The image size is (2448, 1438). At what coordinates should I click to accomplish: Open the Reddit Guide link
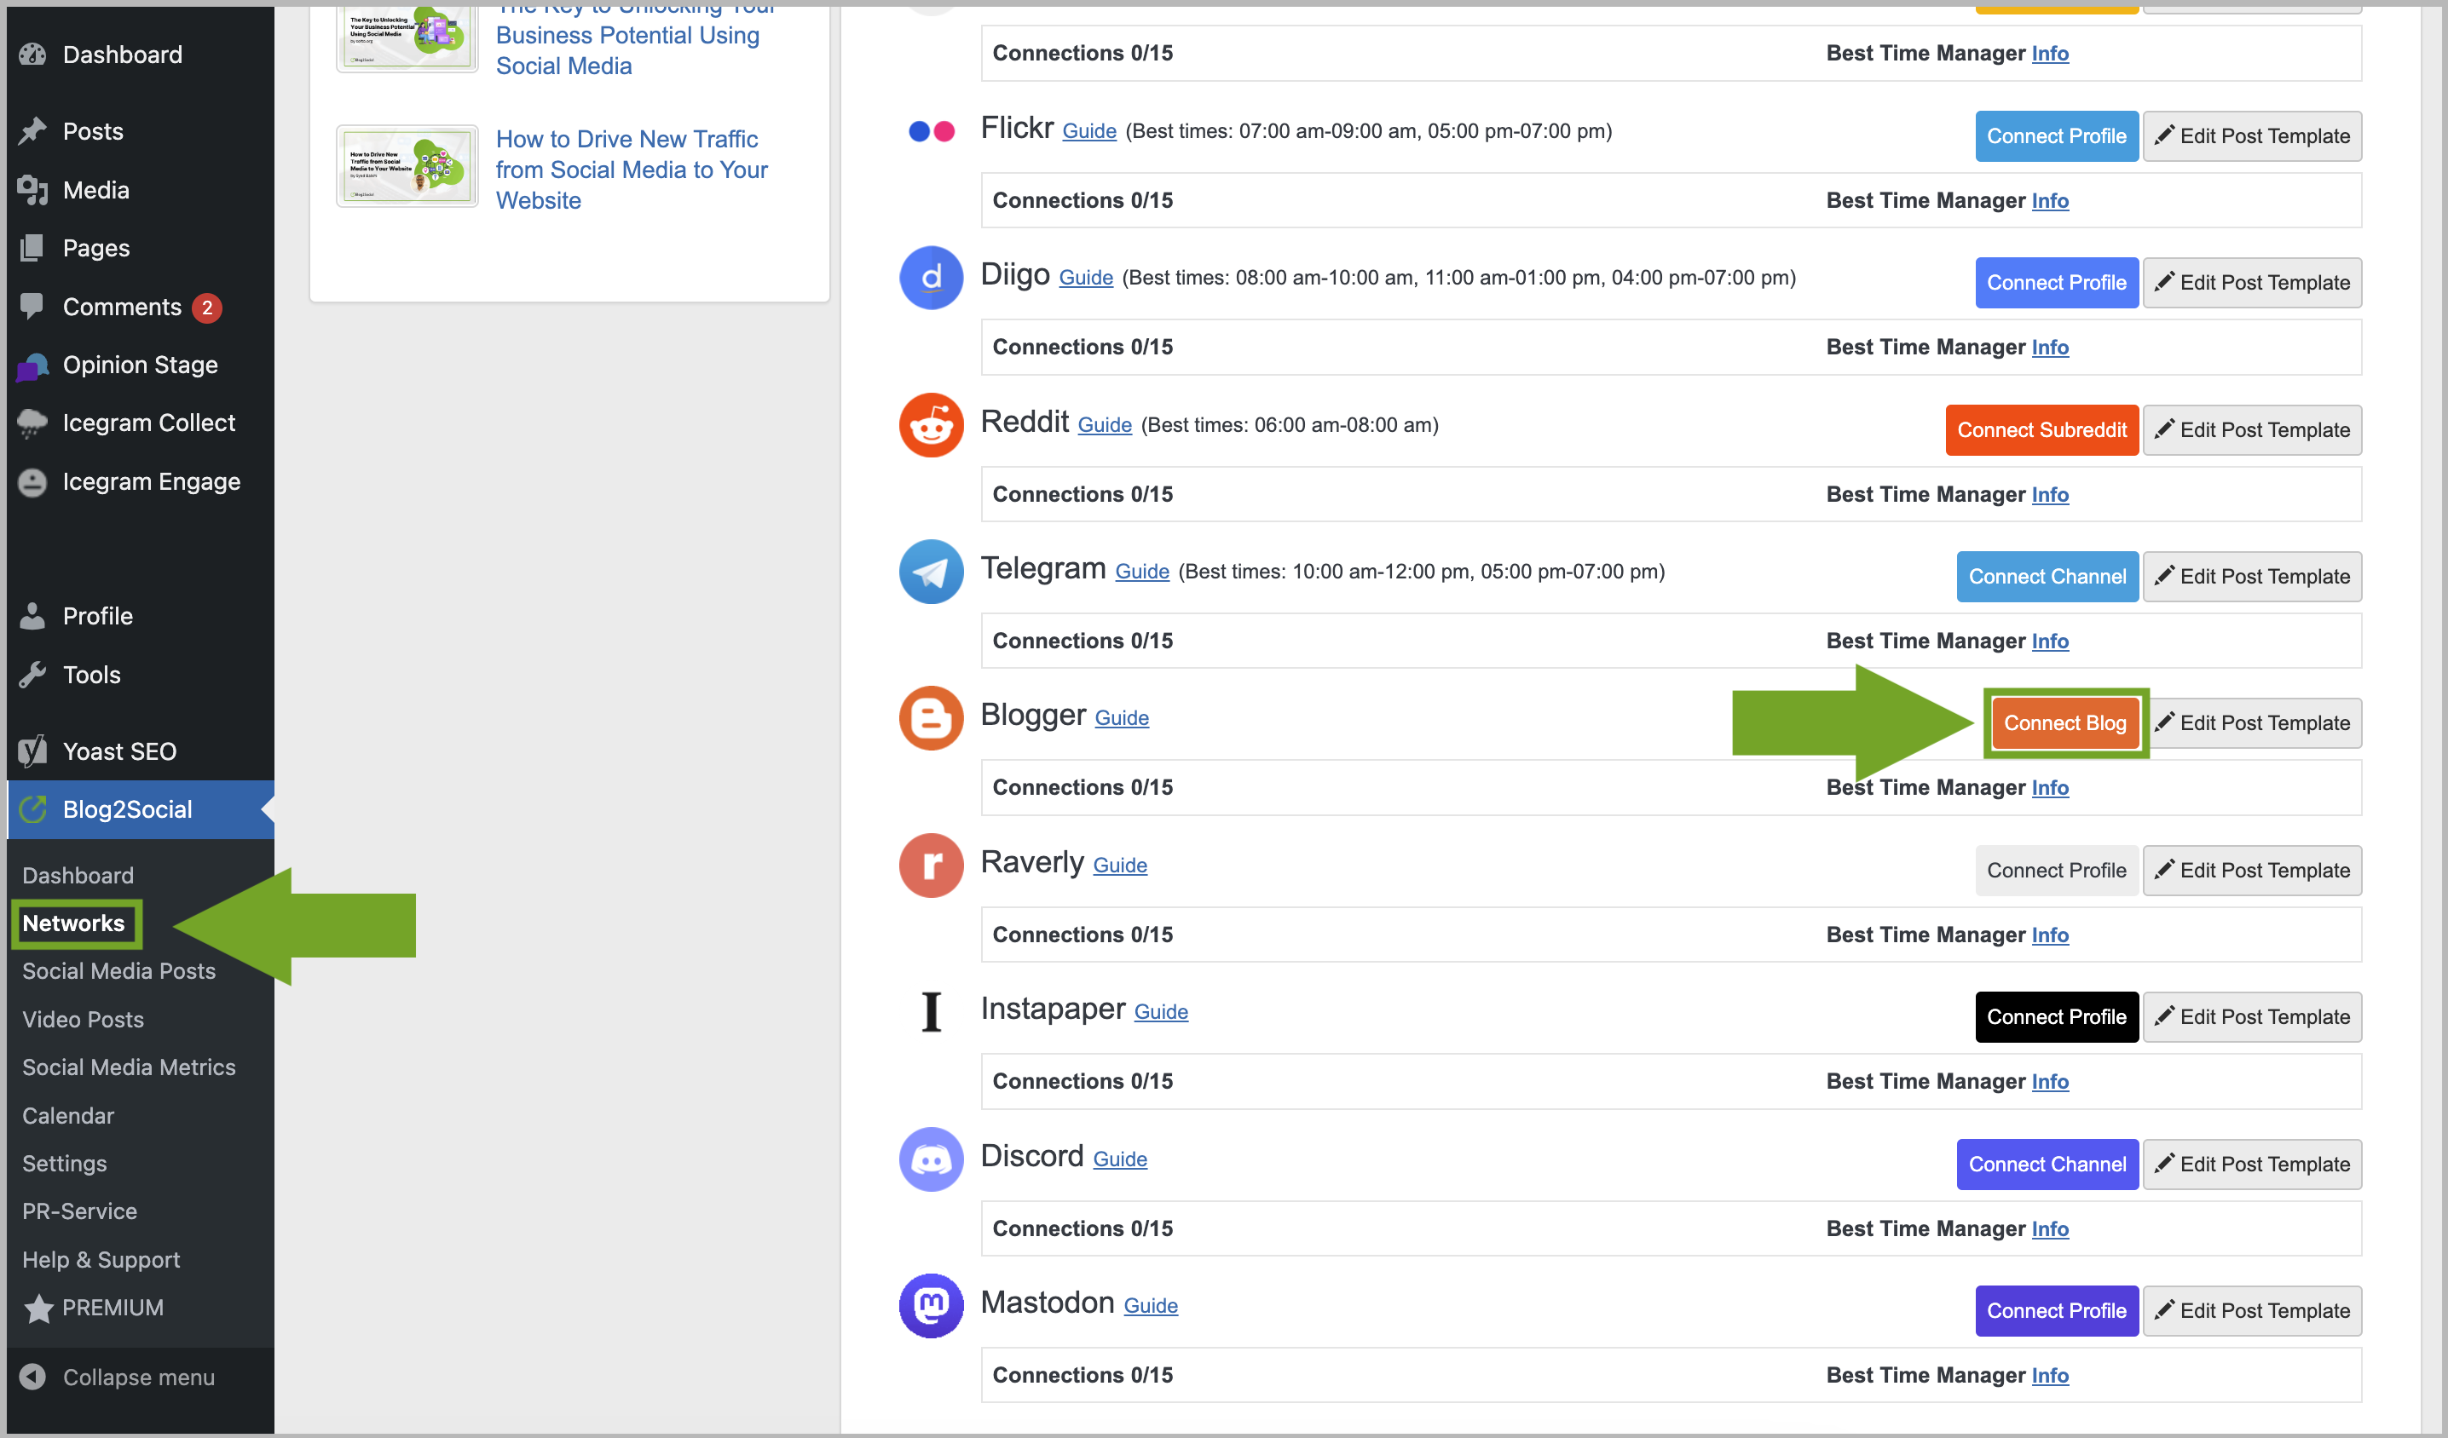click(x=1105, y=425)
